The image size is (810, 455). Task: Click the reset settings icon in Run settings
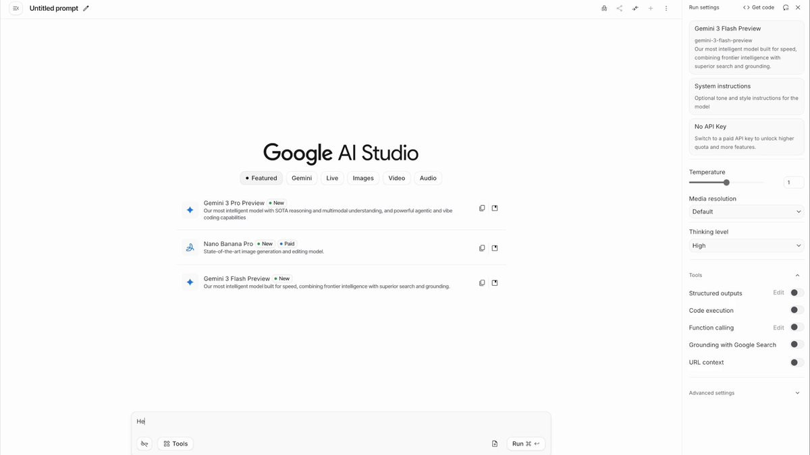tap(786, 7)
